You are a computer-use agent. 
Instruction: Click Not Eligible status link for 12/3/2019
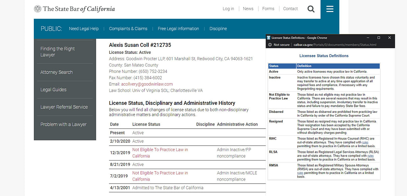tap(160, 153)
